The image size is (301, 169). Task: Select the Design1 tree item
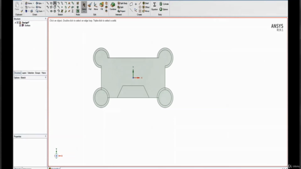coord(25,23)
